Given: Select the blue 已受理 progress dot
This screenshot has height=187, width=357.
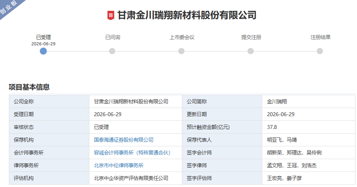Looking at the screenshot, I should coord(43,51).
